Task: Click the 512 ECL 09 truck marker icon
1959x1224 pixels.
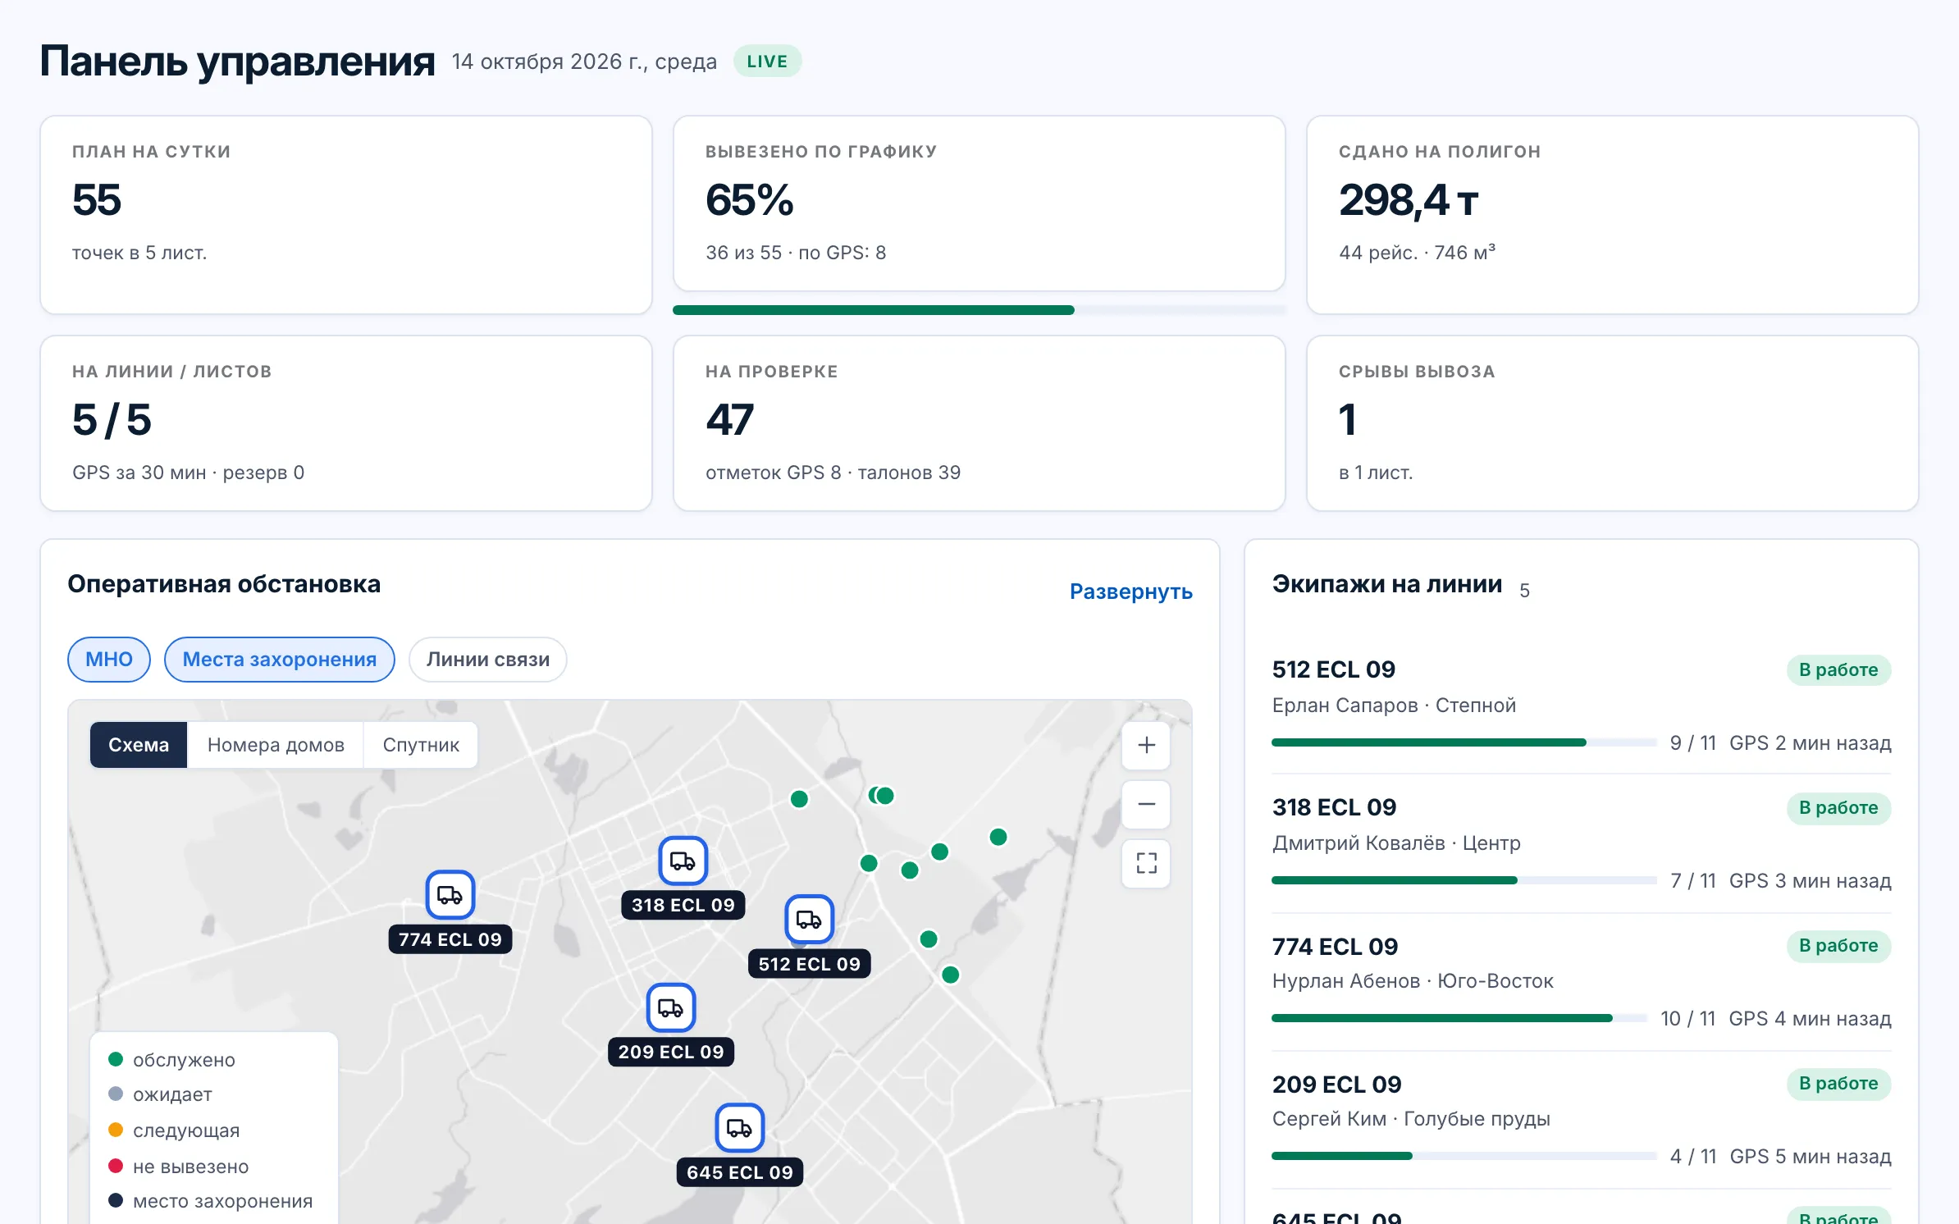Action: click(809, 919)
